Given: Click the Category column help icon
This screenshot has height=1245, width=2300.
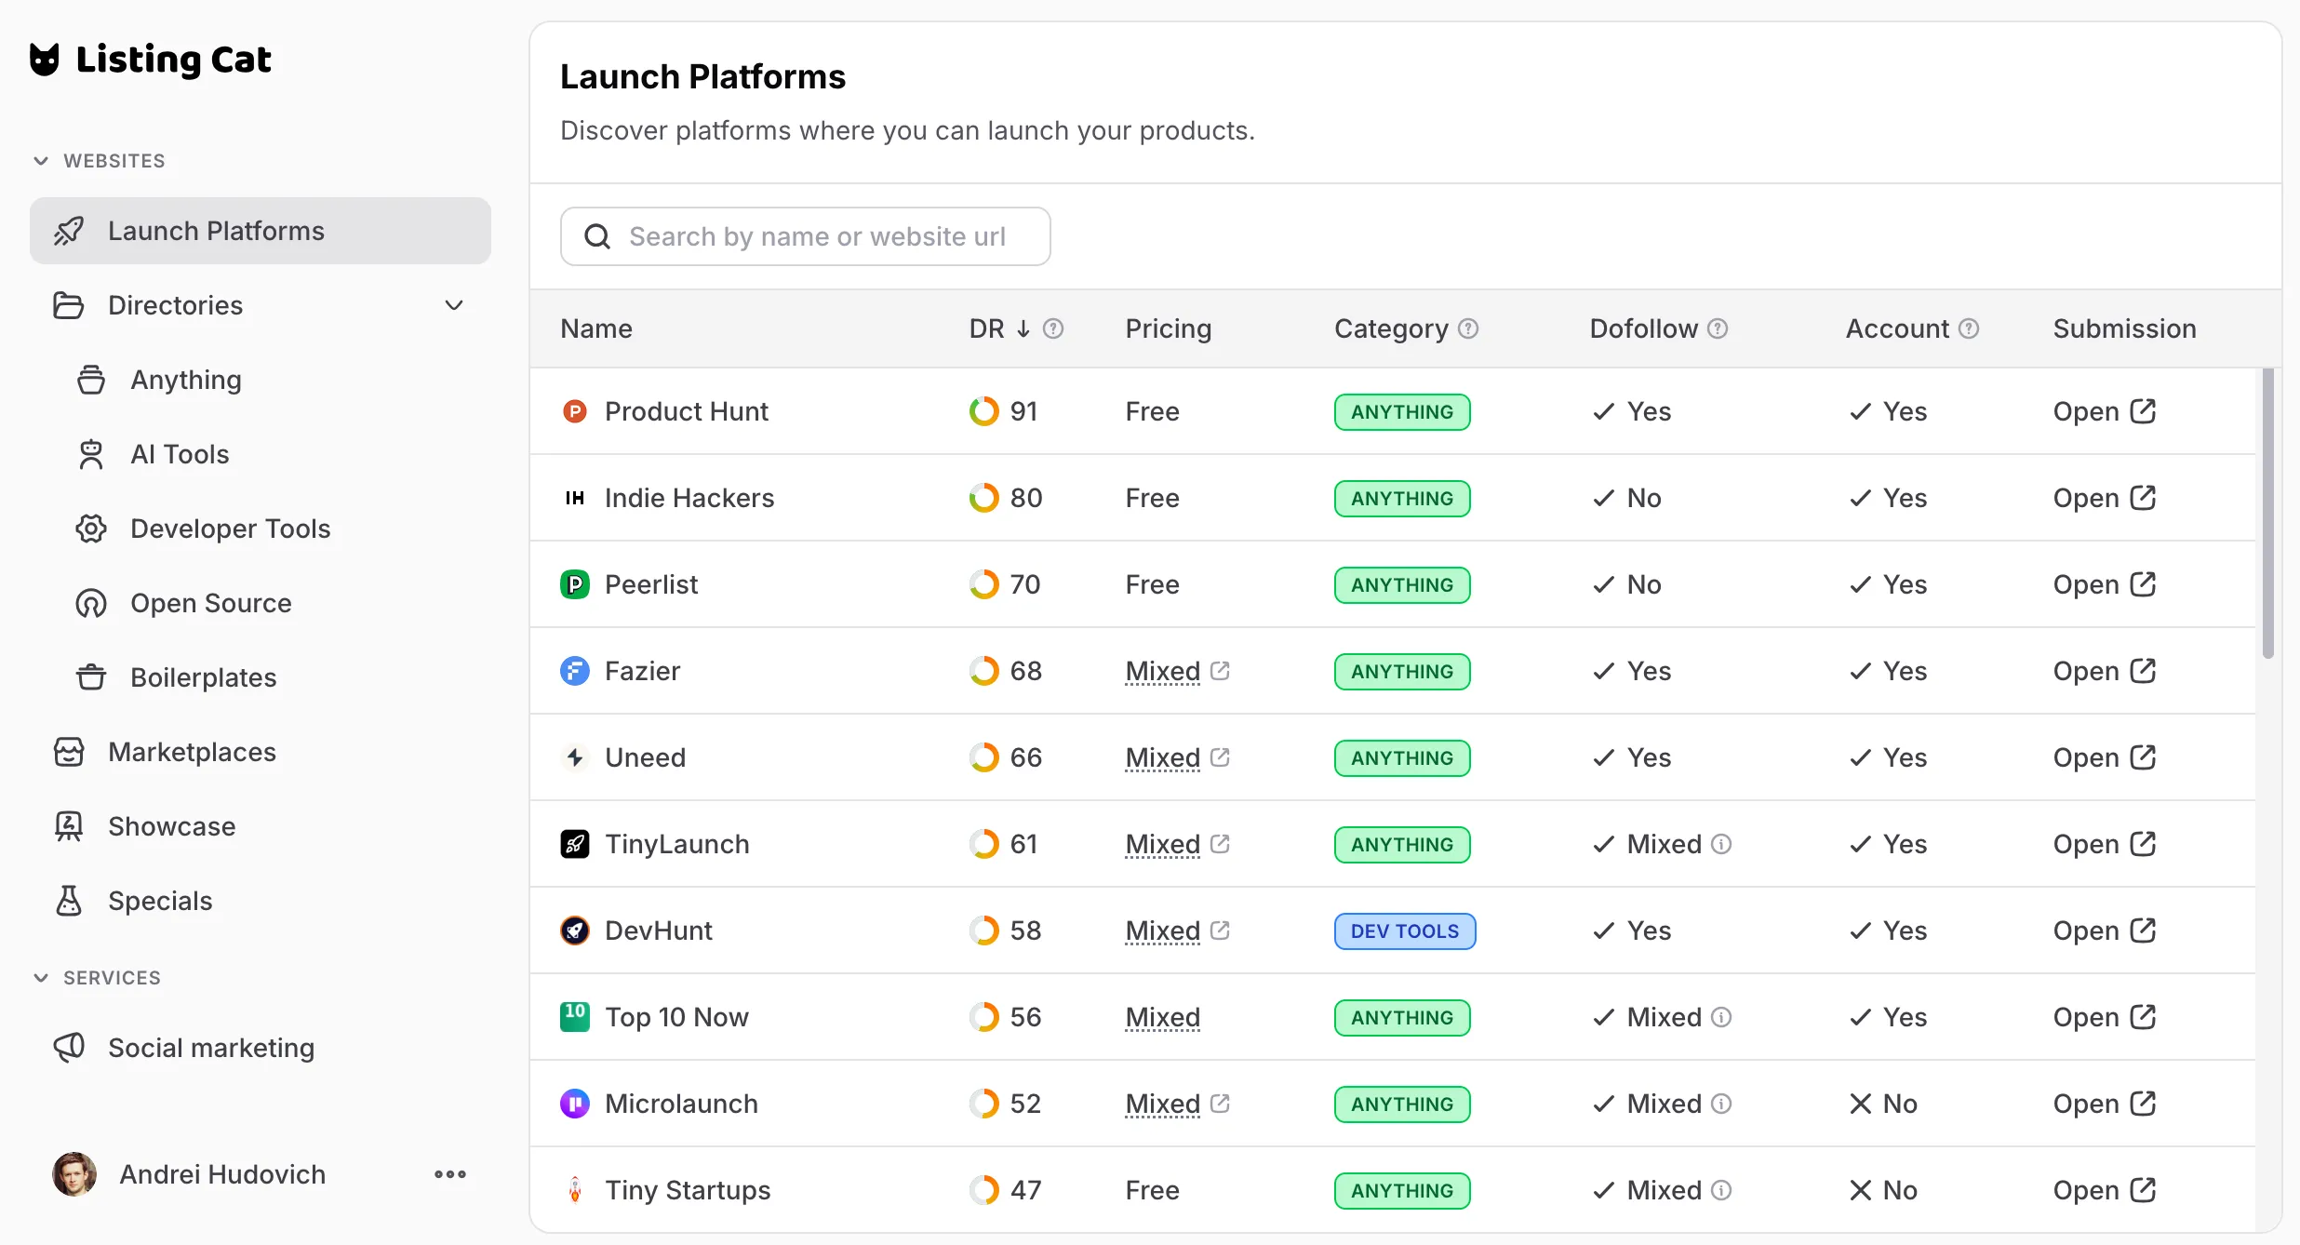Looking at the screenshot, I should tap(1468, 328).
